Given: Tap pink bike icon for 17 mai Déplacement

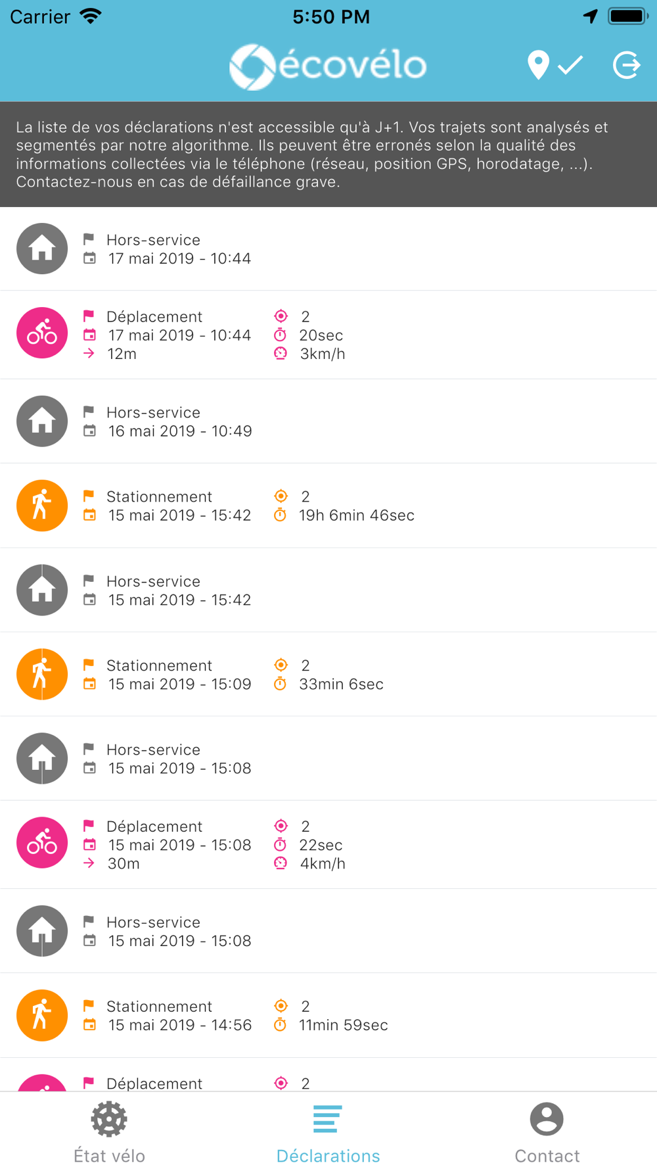Looking at the screenshot, I should click(x=42, y=333).
